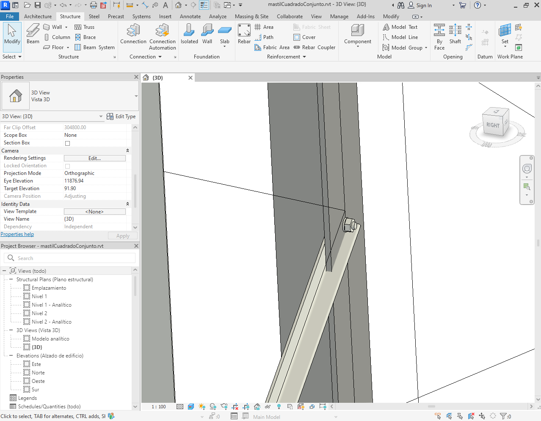The image size is (541, 421).
Task: Open the File menu tab
Action: point(10,17)
